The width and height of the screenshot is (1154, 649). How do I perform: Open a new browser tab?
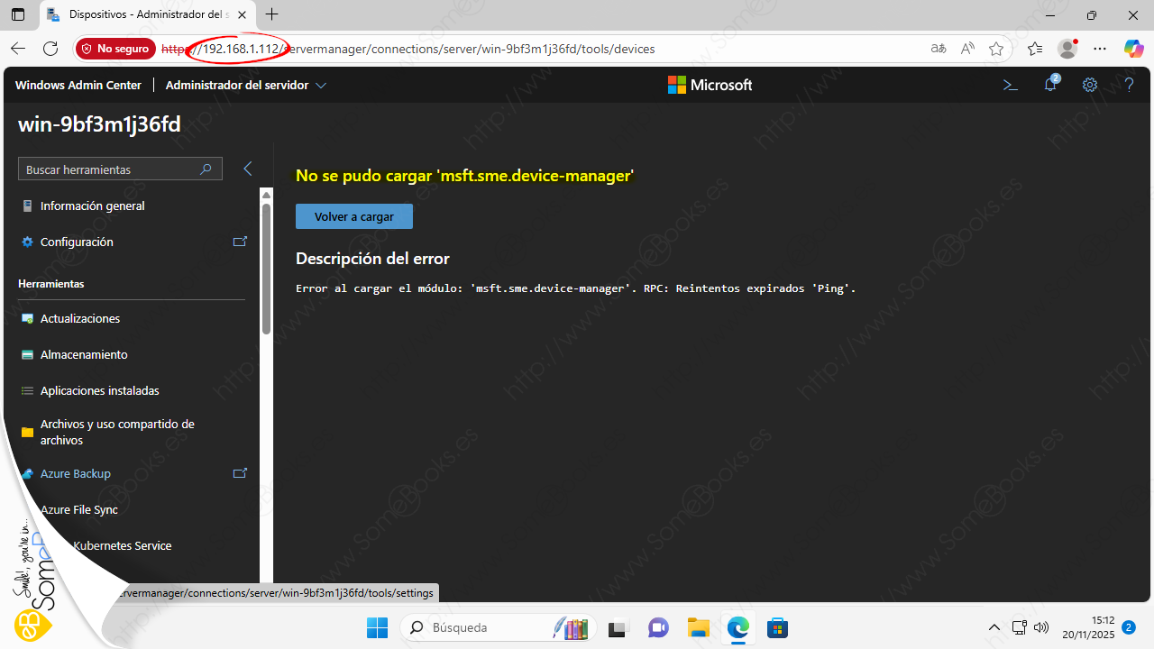[x=272, y=14]
